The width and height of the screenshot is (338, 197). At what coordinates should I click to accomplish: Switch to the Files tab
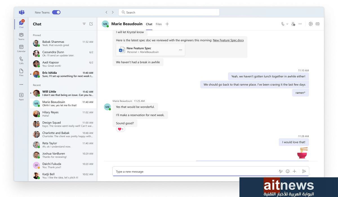click(x=159, y=24)
